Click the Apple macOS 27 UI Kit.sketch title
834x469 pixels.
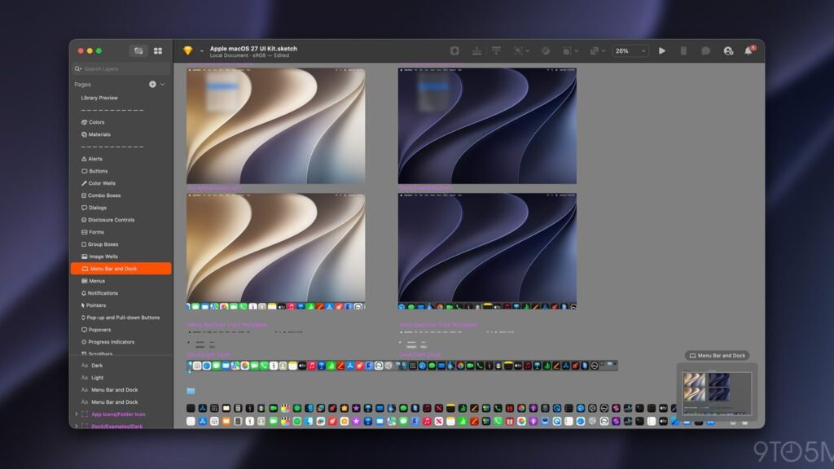[x=253, y=48]
